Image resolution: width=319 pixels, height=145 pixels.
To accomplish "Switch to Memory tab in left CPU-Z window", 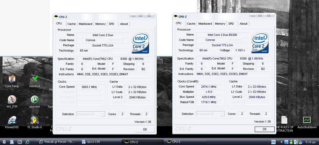I will pos(100,24).
